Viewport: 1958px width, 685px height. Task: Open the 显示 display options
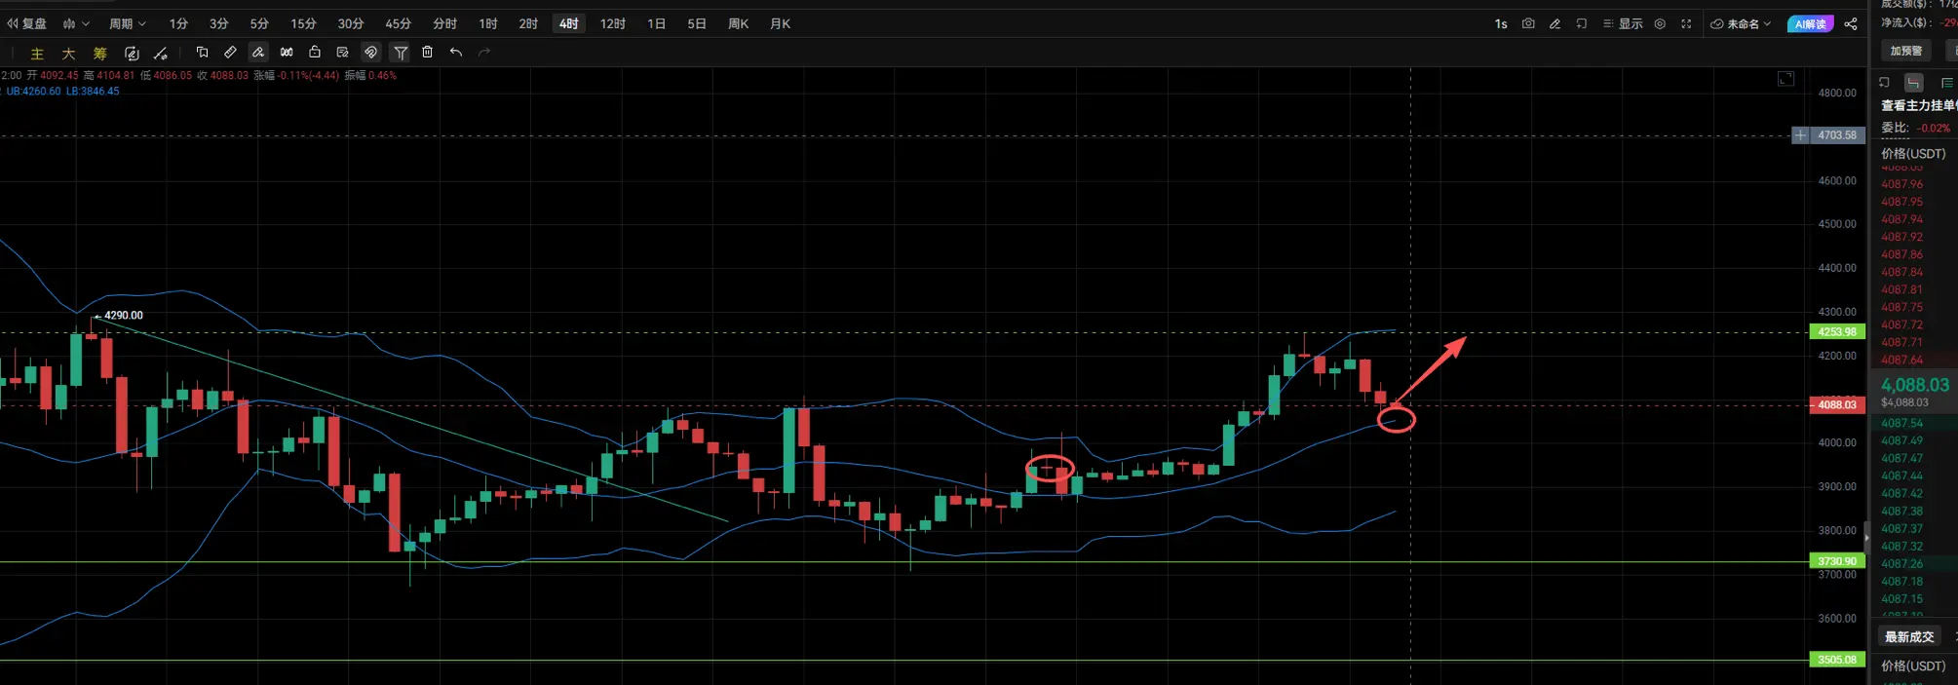[x=1623, y=23]
